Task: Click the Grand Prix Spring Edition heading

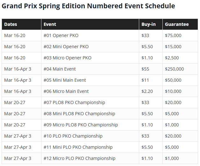Action: tap(88, 6)
